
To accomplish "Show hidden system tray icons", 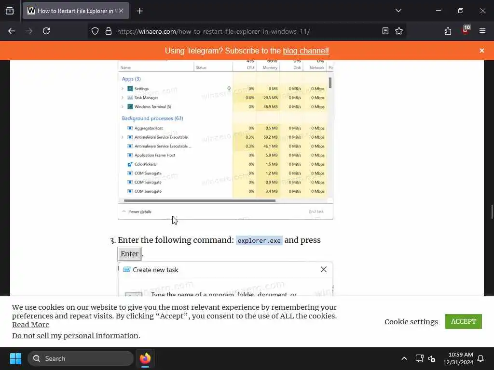I will (404, 358).
